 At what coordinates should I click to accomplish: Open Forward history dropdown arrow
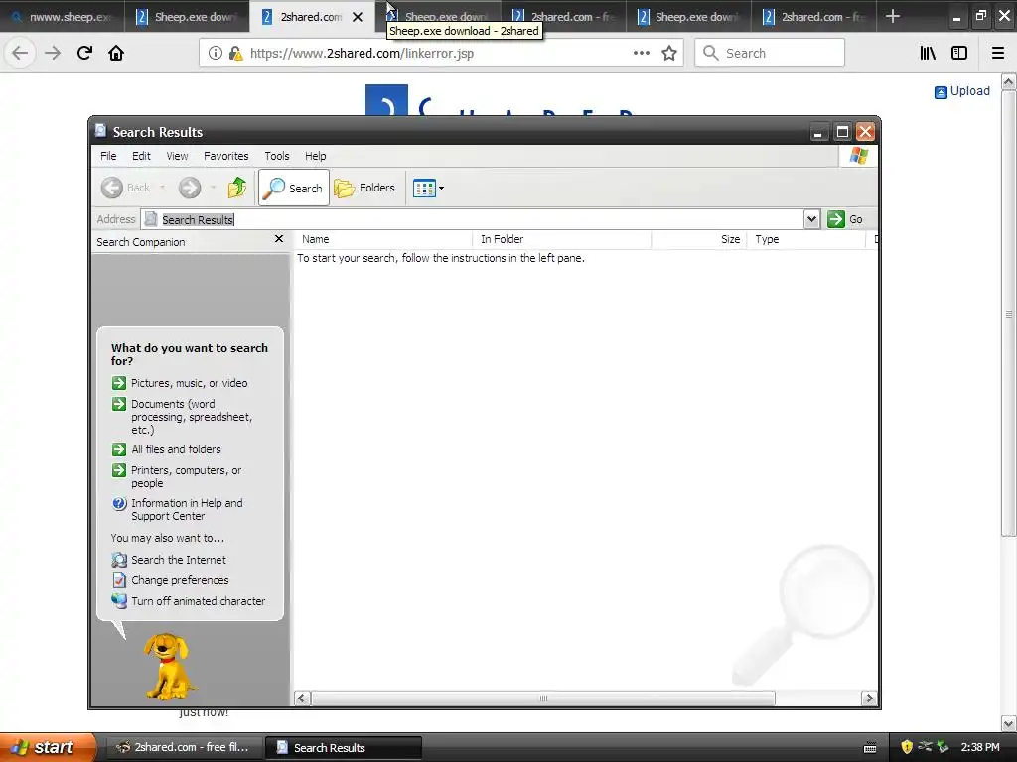213,188
